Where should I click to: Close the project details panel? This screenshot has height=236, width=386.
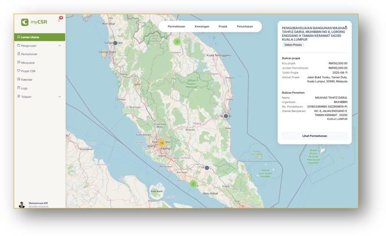346,27
